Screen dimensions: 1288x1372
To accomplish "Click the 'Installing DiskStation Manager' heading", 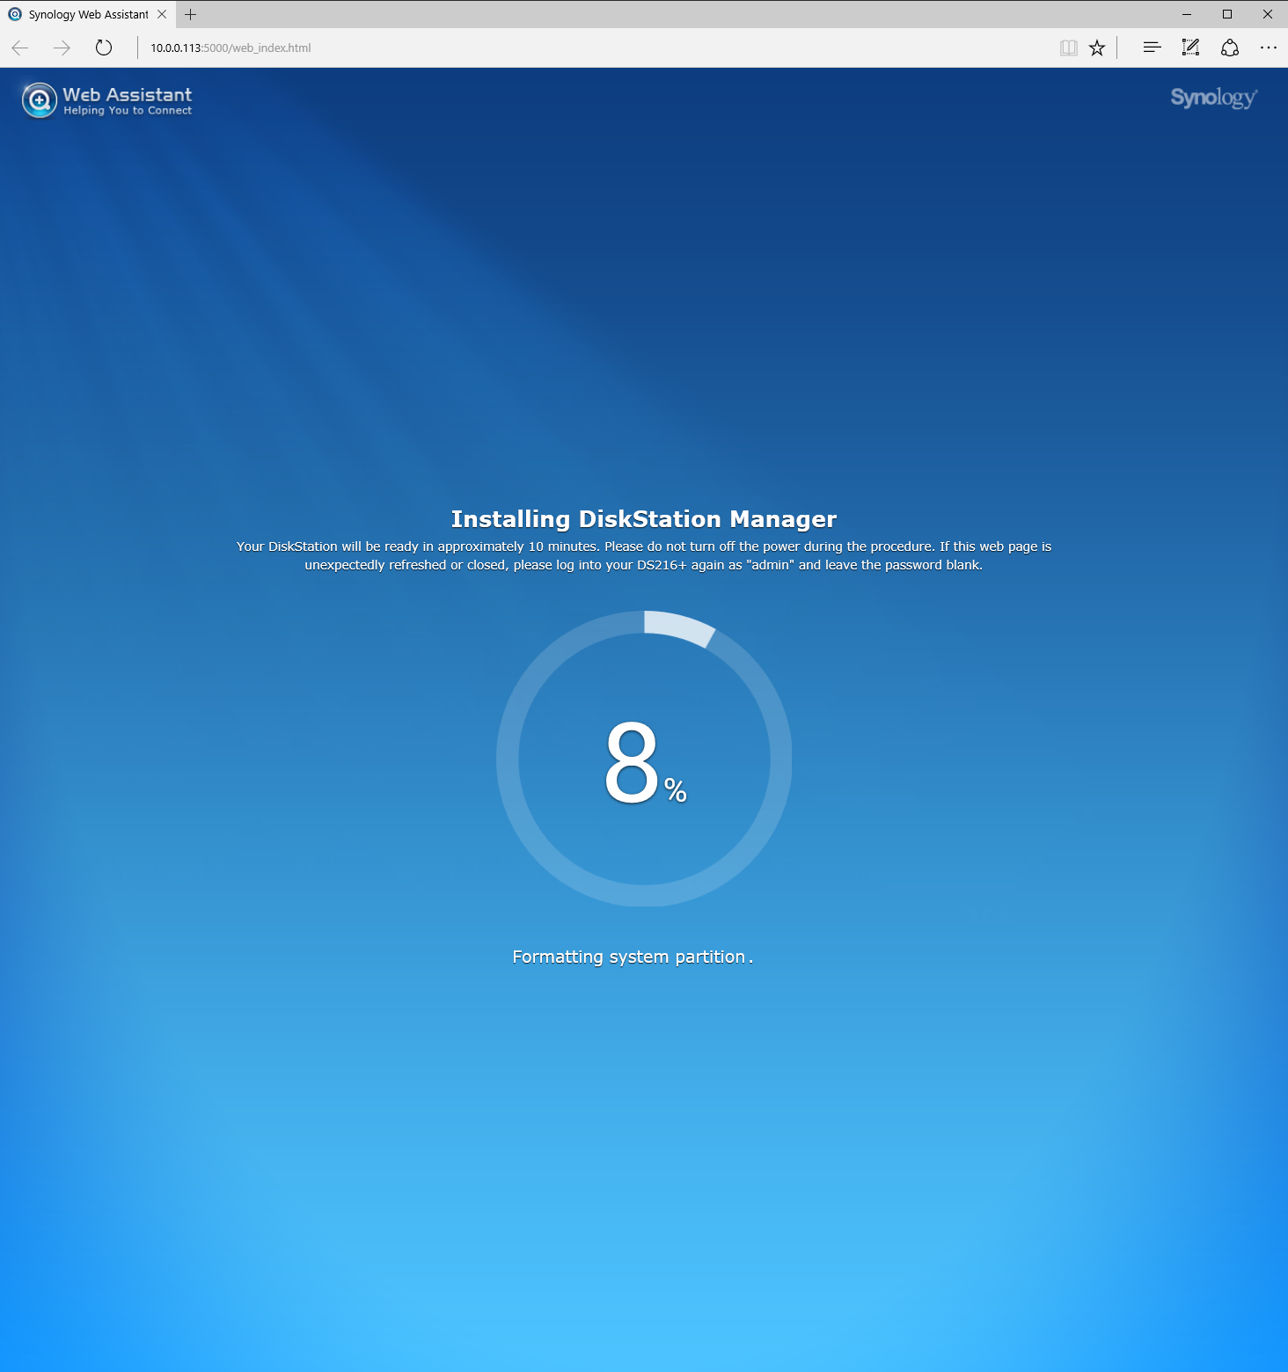I will (x=644, y=519).
